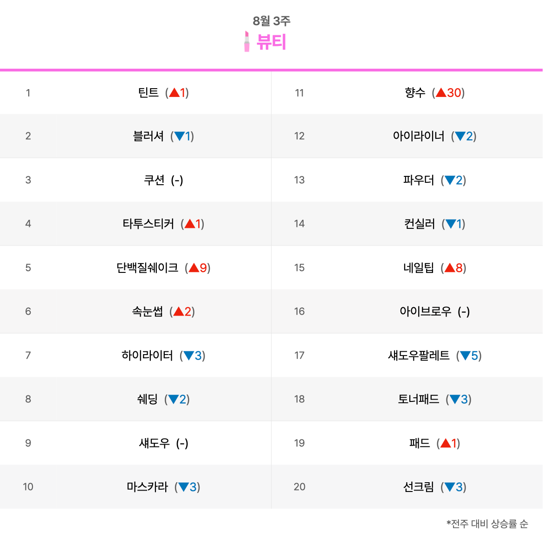Open the 선크림 entry at rank 20

[419, 487]
